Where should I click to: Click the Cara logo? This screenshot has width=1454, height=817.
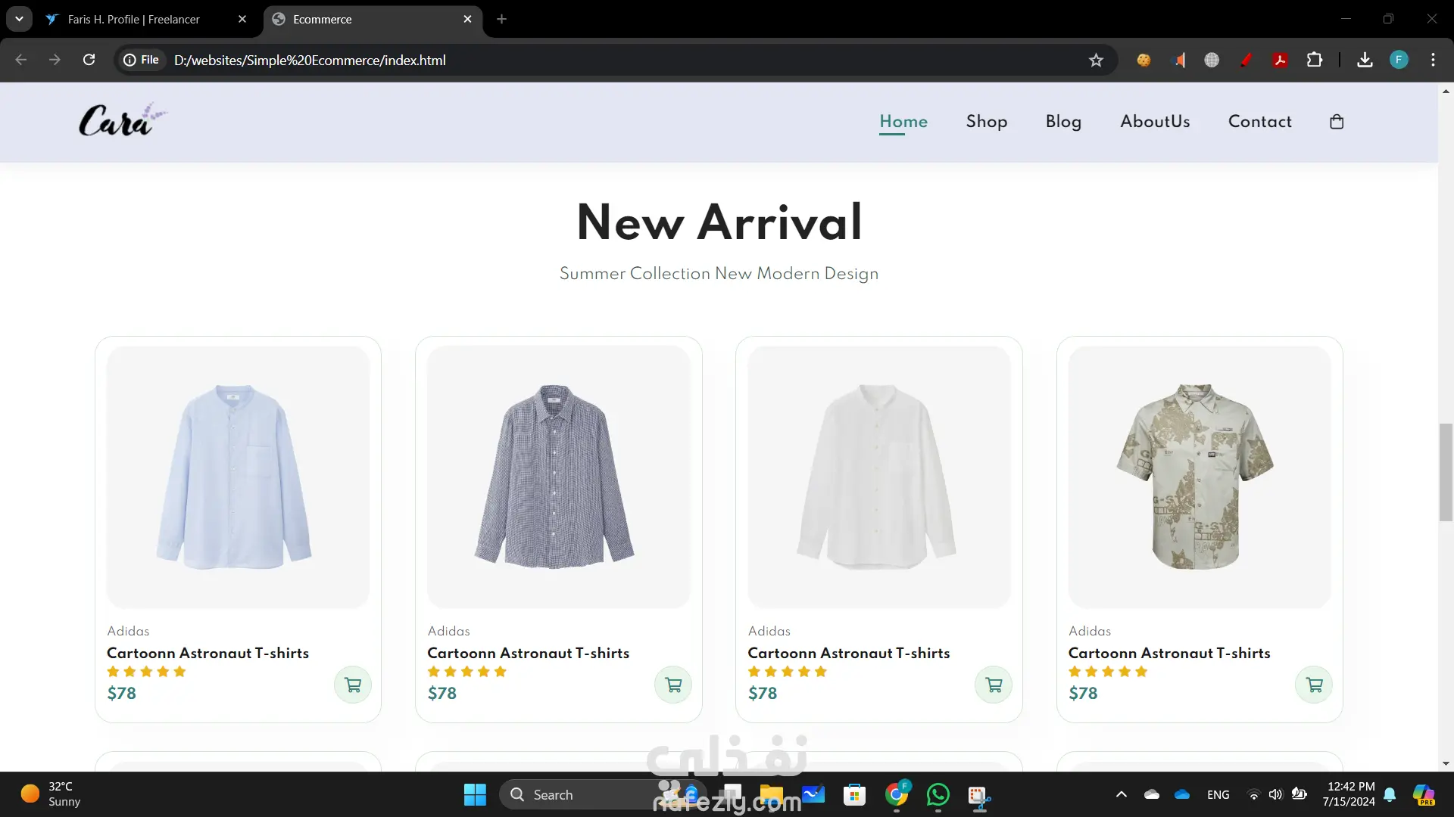tap(121, 121)
